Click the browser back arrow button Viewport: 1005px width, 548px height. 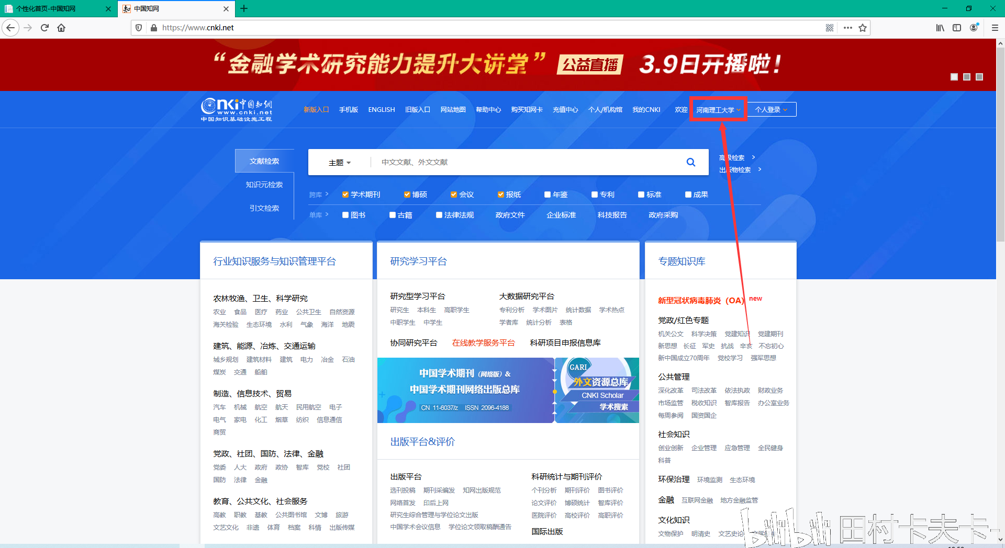10,28
